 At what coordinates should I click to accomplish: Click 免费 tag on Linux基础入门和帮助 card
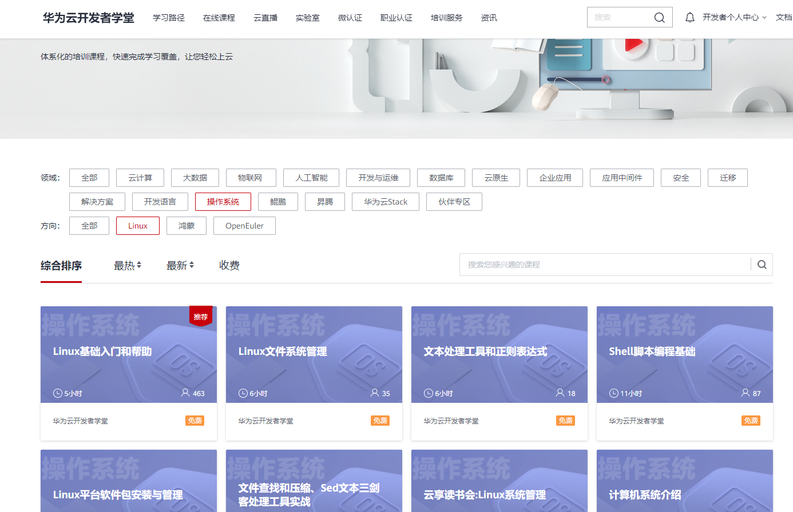[195, 421]
